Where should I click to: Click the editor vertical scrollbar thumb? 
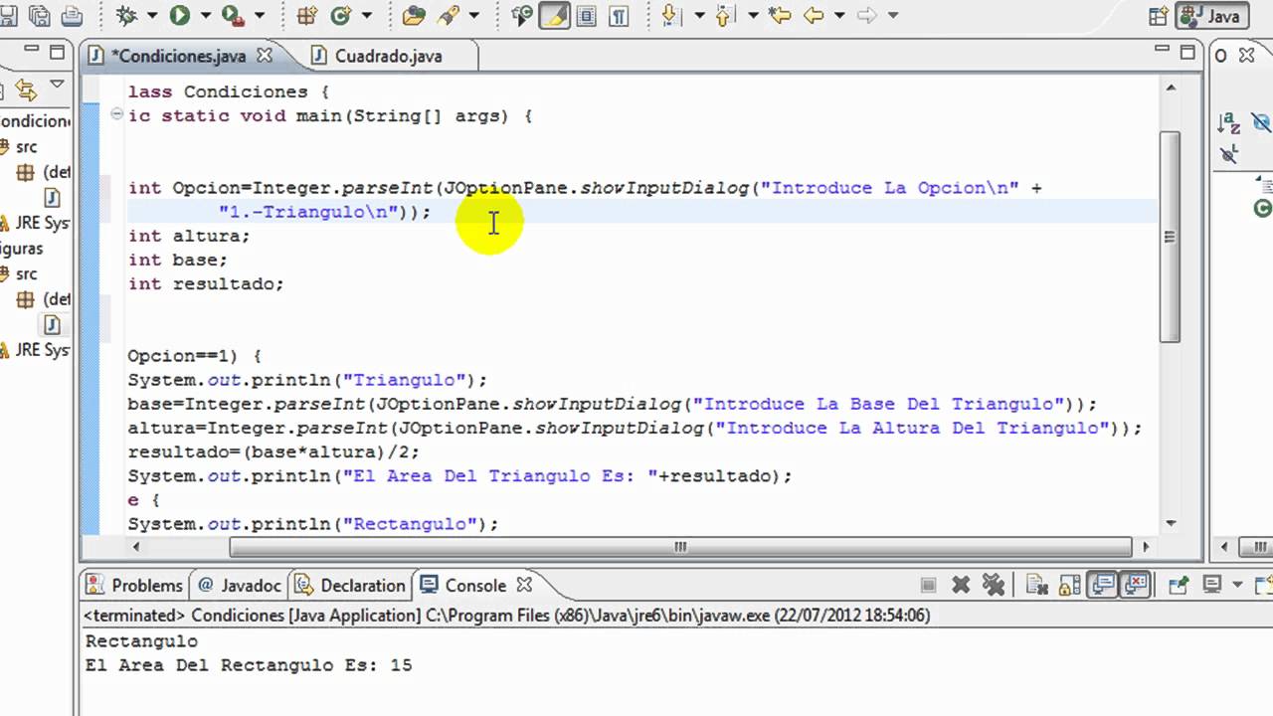pos(1171,237)
